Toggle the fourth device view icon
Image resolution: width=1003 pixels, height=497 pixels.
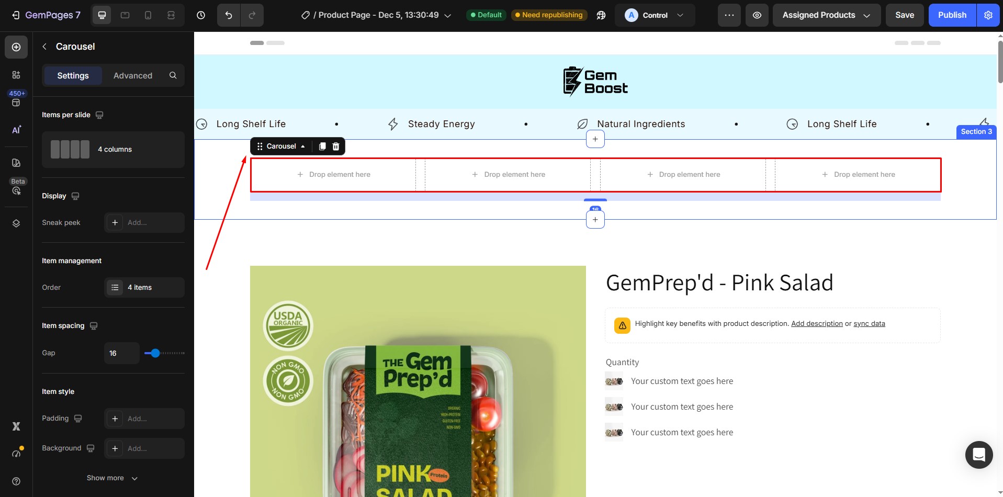coord(171,15)
